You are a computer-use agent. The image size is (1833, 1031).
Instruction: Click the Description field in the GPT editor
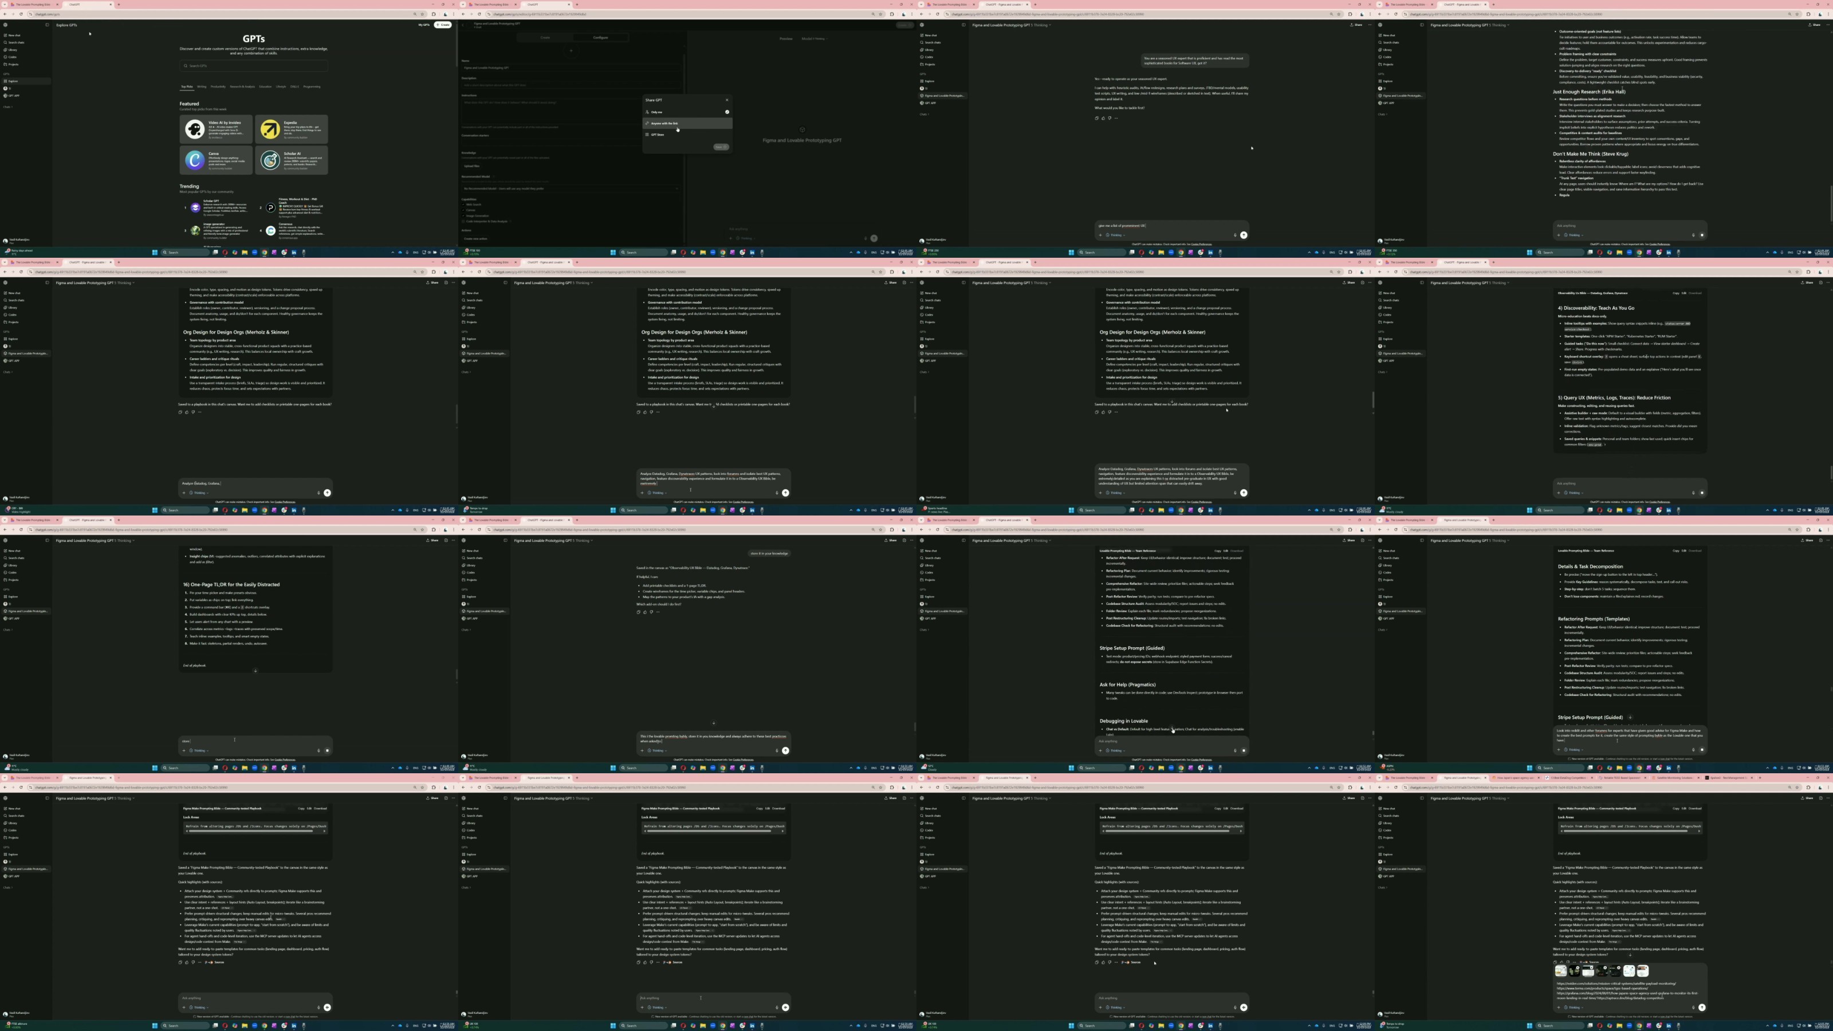tap(571, 85)
